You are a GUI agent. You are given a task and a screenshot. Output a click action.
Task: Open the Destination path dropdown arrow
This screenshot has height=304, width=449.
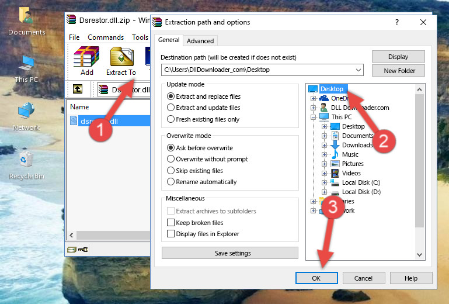358,70
